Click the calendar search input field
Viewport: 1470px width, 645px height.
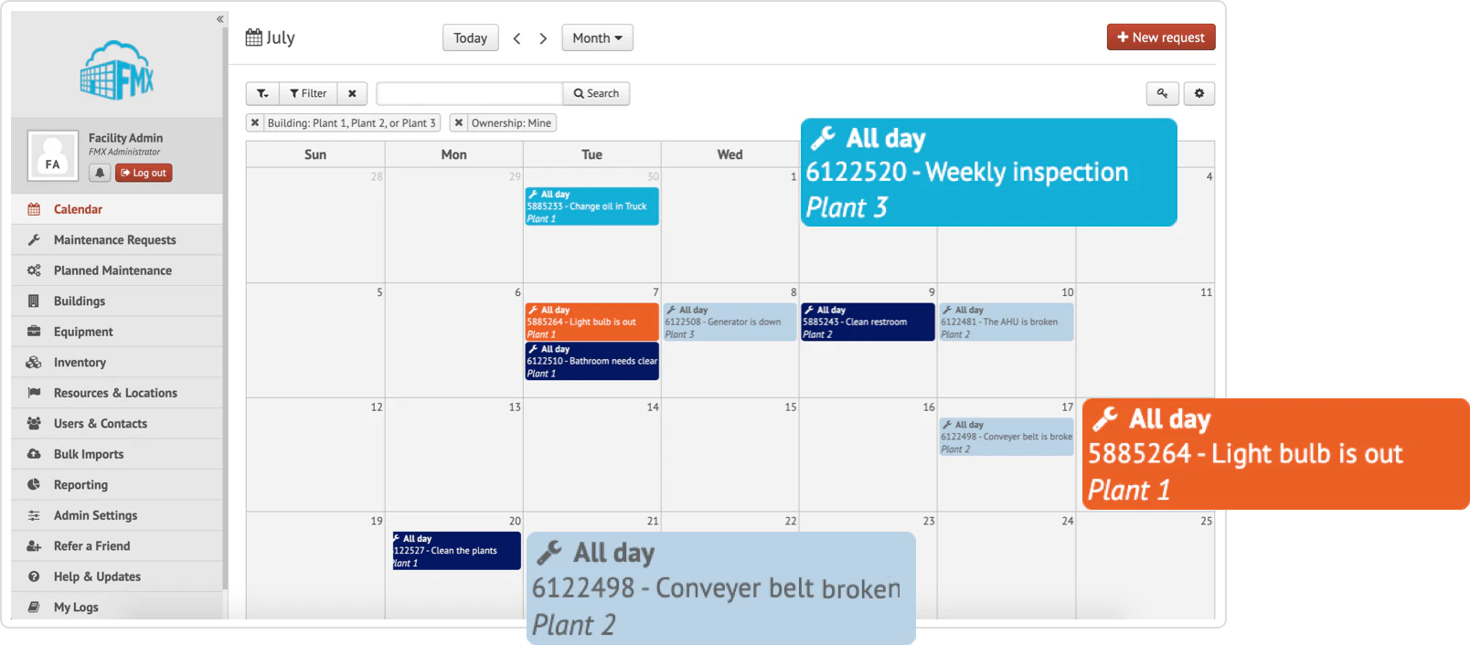[470, 93]
